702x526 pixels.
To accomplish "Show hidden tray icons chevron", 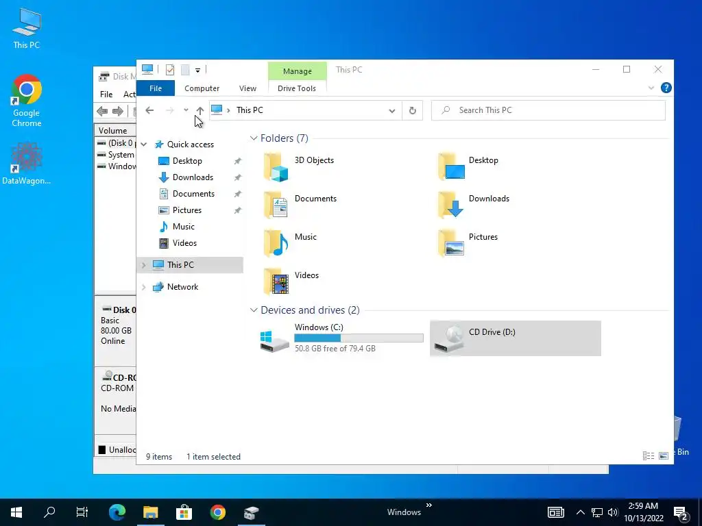I will pyautogui.click(x=580, y=512).
